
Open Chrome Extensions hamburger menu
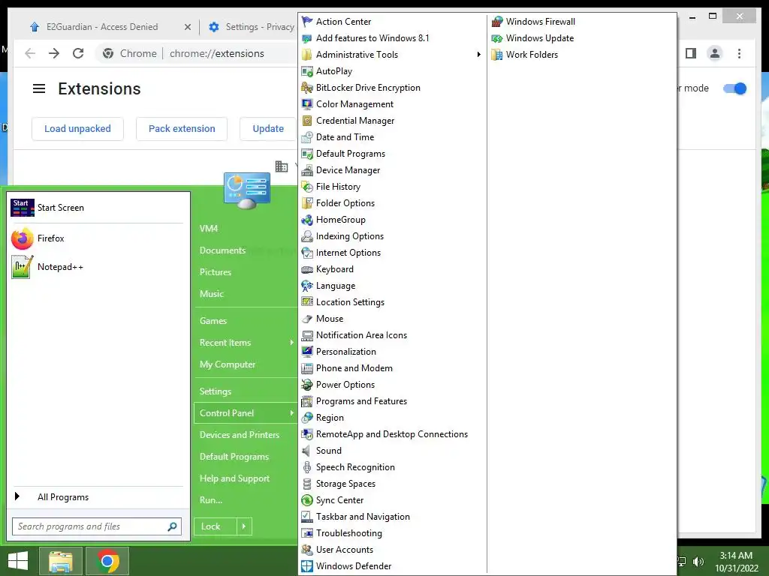[39, 88]
